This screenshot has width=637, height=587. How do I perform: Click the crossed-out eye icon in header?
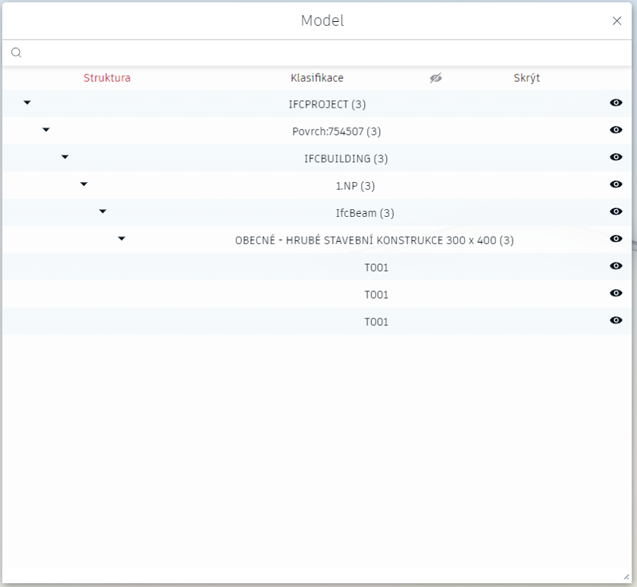coord(435,78)
